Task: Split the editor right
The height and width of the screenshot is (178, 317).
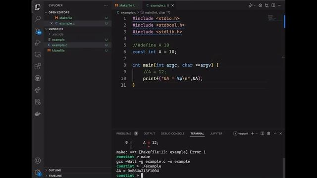Action: pyautogui.click(x=273, y=5)
